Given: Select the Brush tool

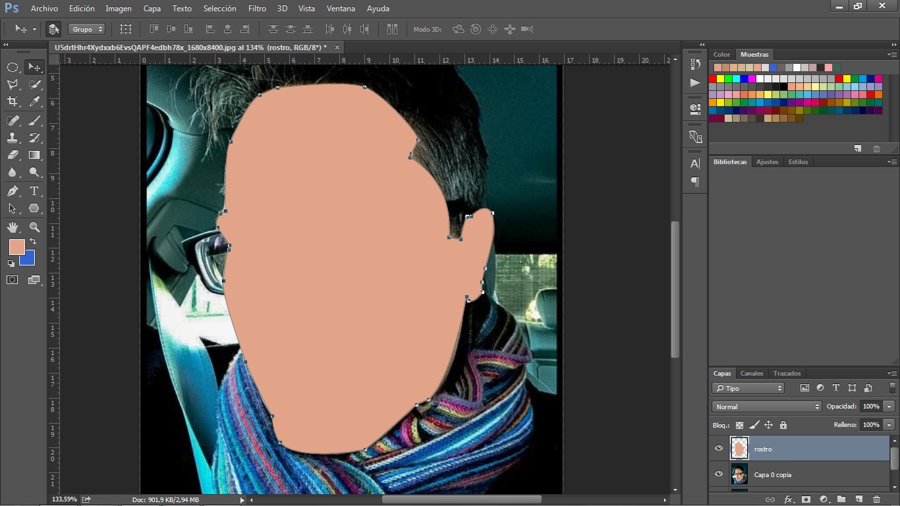Looking at the screenshot, I should (x=34, y=121).
